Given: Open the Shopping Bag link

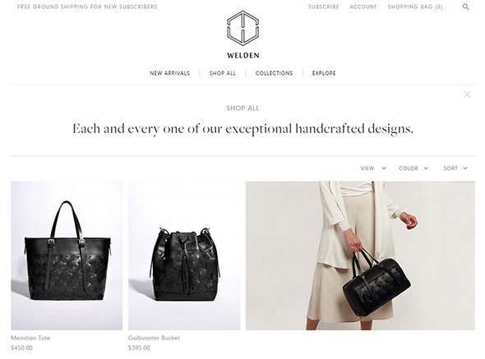Looking at the screenshot, I should [x=415, y=7].
